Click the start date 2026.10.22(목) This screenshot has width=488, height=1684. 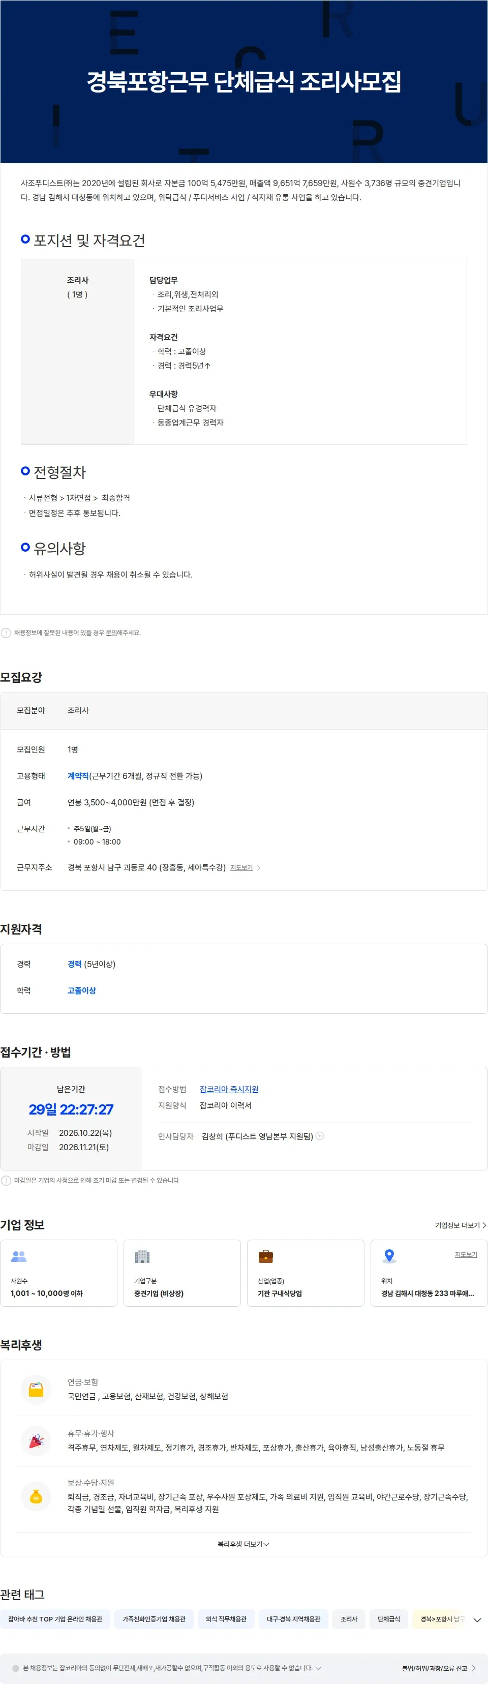pyautogui.click(x=85, y=1133)
